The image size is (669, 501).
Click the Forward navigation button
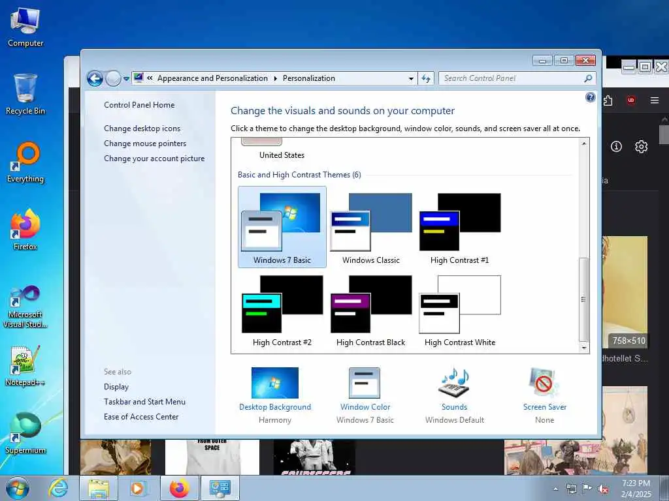(x=113, y=78)
